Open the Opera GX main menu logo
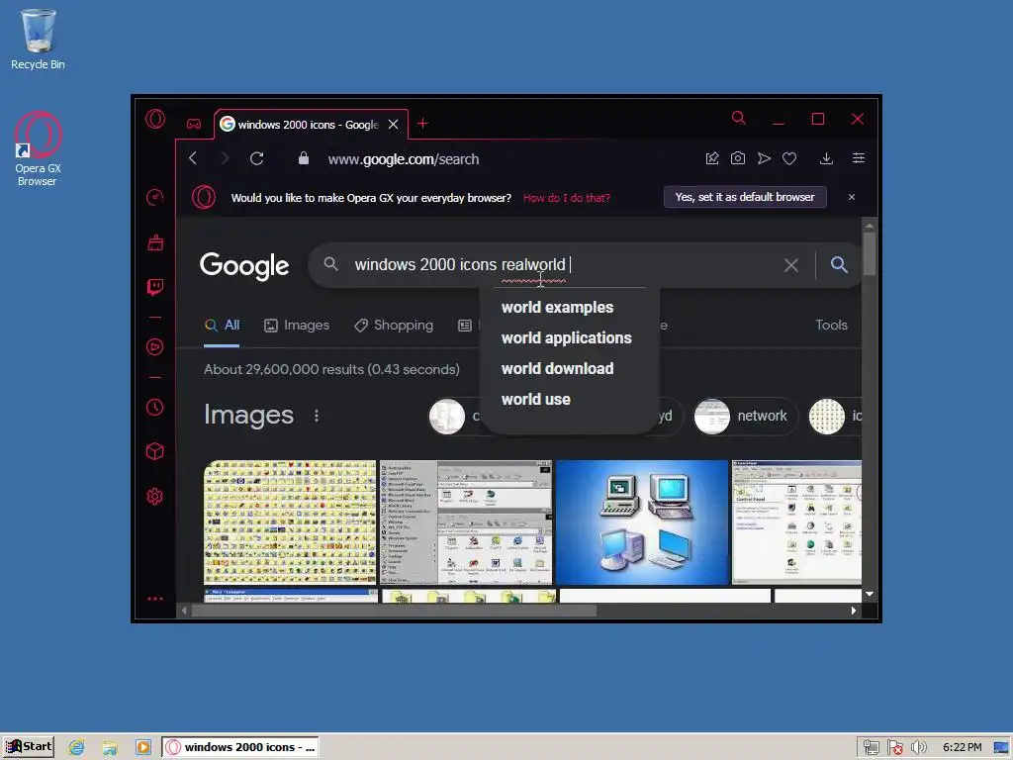 [155, 119]
